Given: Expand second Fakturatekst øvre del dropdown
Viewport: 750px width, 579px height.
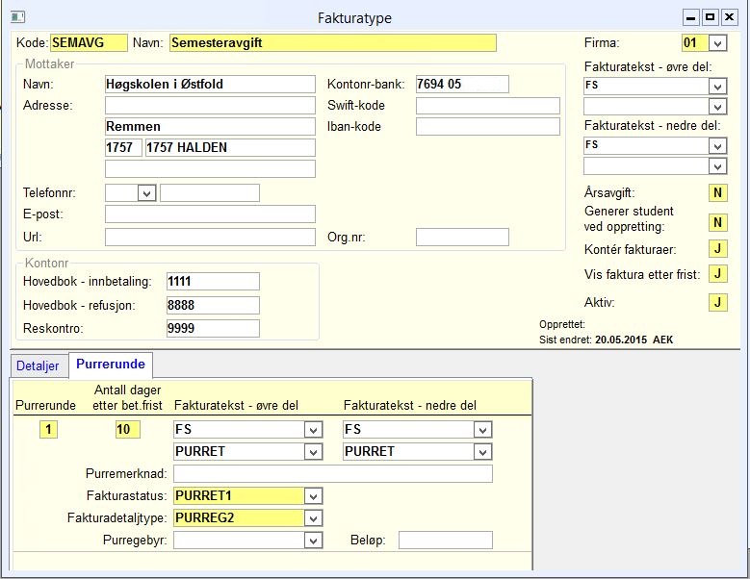Looking at the screenshot, I should pyautogui.click(x=717, y=107).
